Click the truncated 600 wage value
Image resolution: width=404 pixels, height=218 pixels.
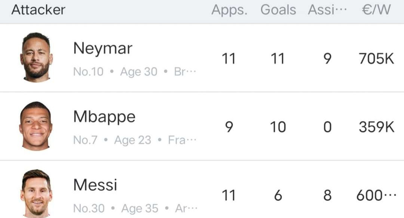click(x=376, y=195)
